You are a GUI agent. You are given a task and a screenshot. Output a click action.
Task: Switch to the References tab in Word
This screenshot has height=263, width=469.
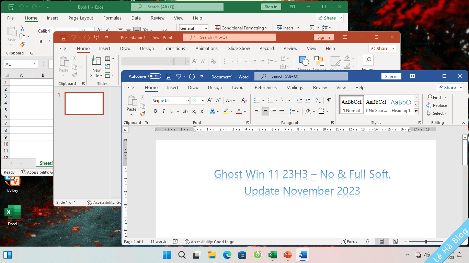pos(265,88)
